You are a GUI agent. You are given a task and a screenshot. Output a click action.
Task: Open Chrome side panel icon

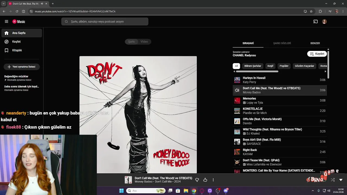pos(24,11)
